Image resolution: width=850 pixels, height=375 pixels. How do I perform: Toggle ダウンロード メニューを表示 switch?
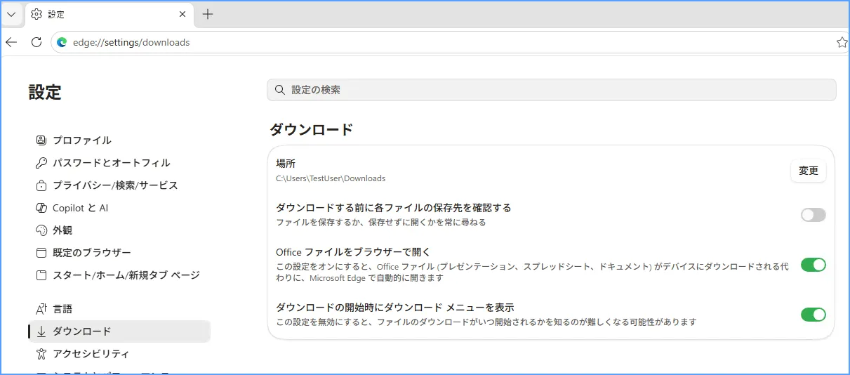814,315
